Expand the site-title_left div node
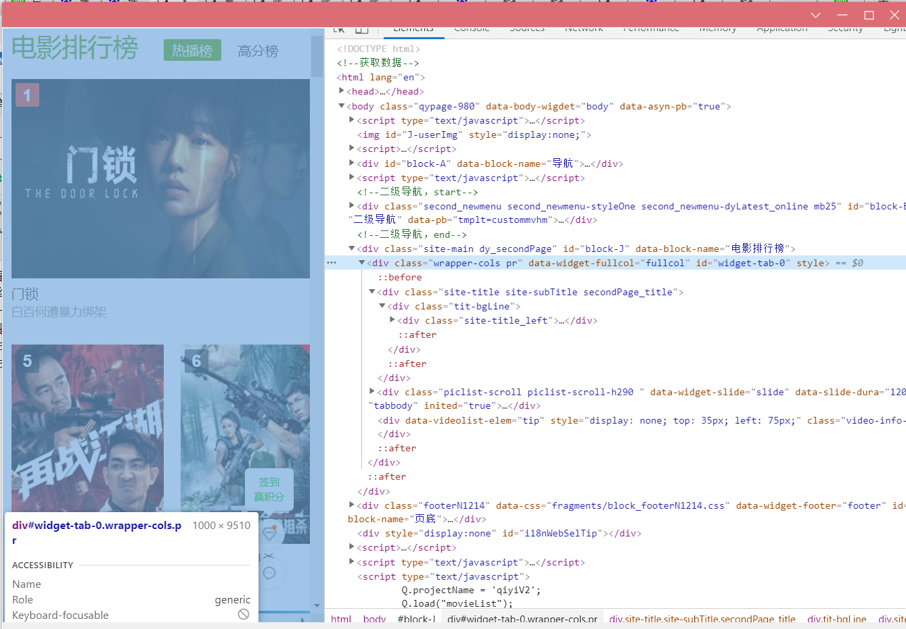 (392, 320)
